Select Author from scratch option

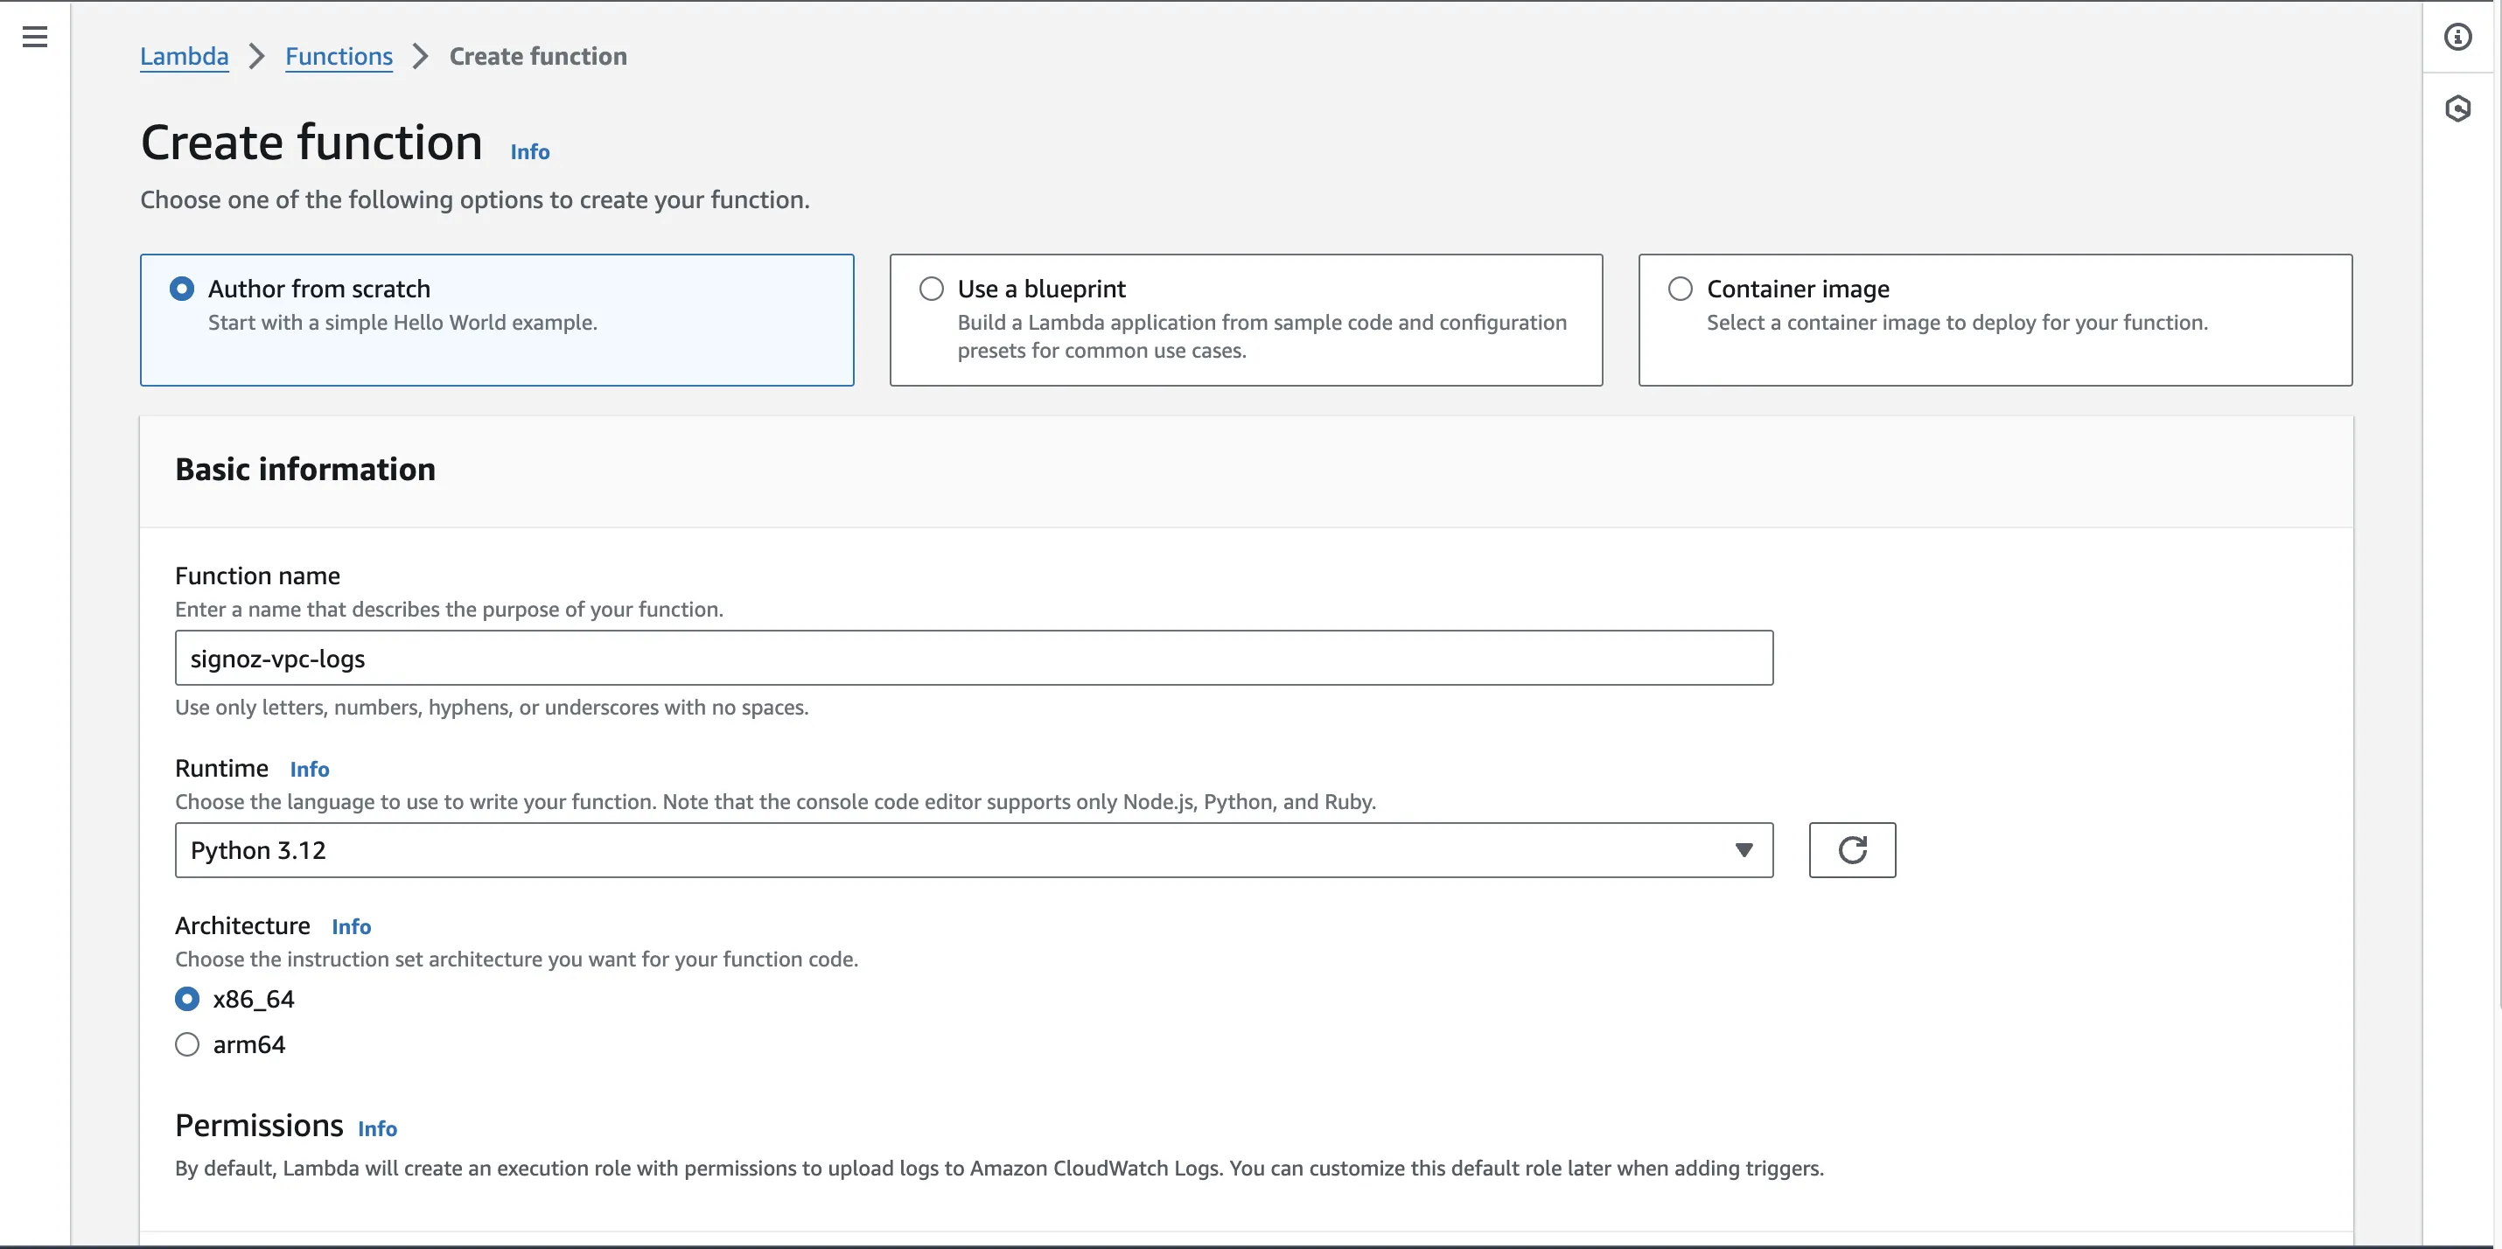(x=182, y=289)
